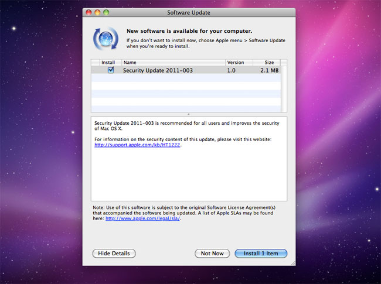
Task: Uncheck the Security Update 2011-003 install checkbox
Action: point(110,70)
